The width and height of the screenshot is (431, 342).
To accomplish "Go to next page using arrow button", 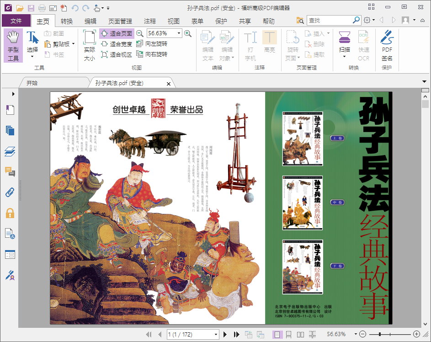I will tap(225, 334).
